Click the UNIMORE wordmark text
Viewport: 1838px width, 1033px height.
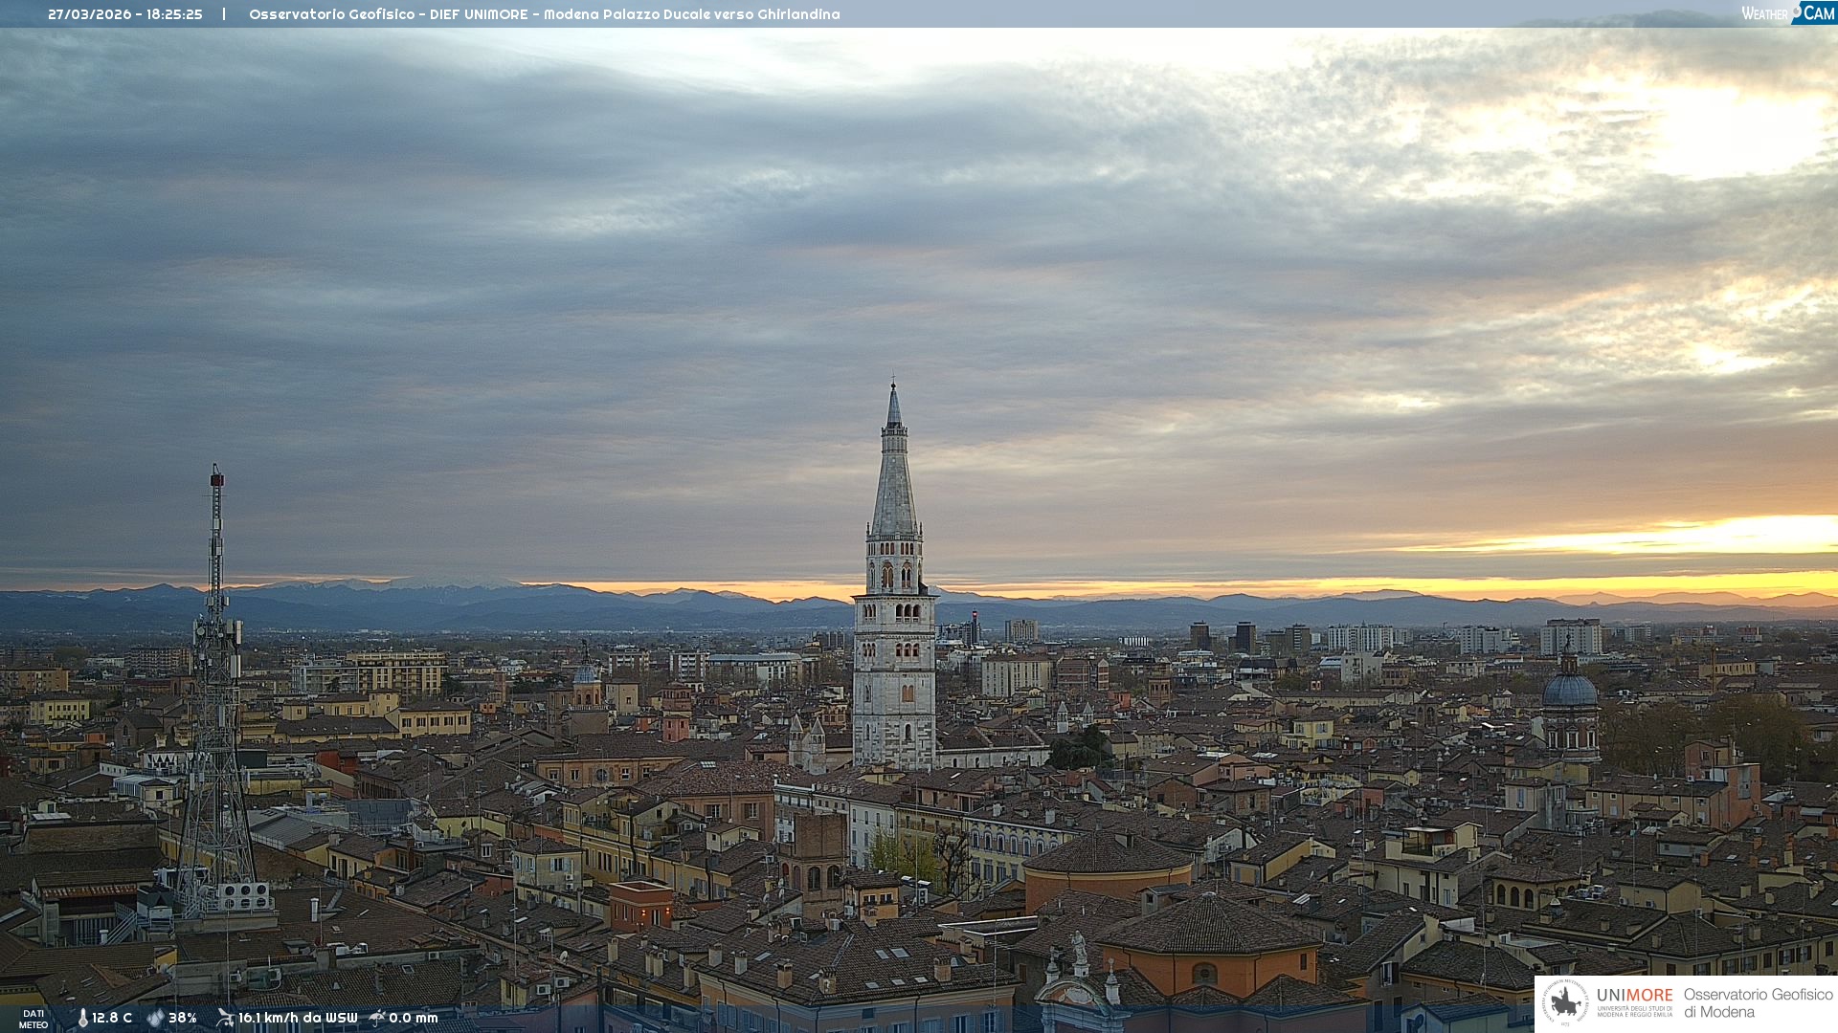[1634, 996]
